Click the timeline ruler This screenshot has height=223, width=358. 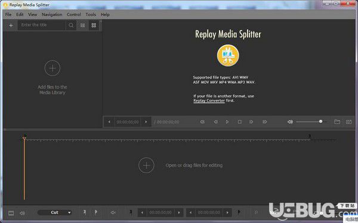pos(167,140)
